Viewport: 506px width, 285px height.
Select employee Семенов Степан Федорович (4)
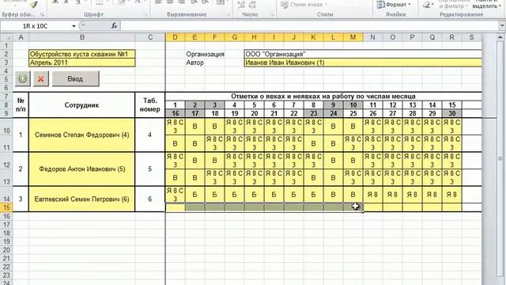(82, 135)
